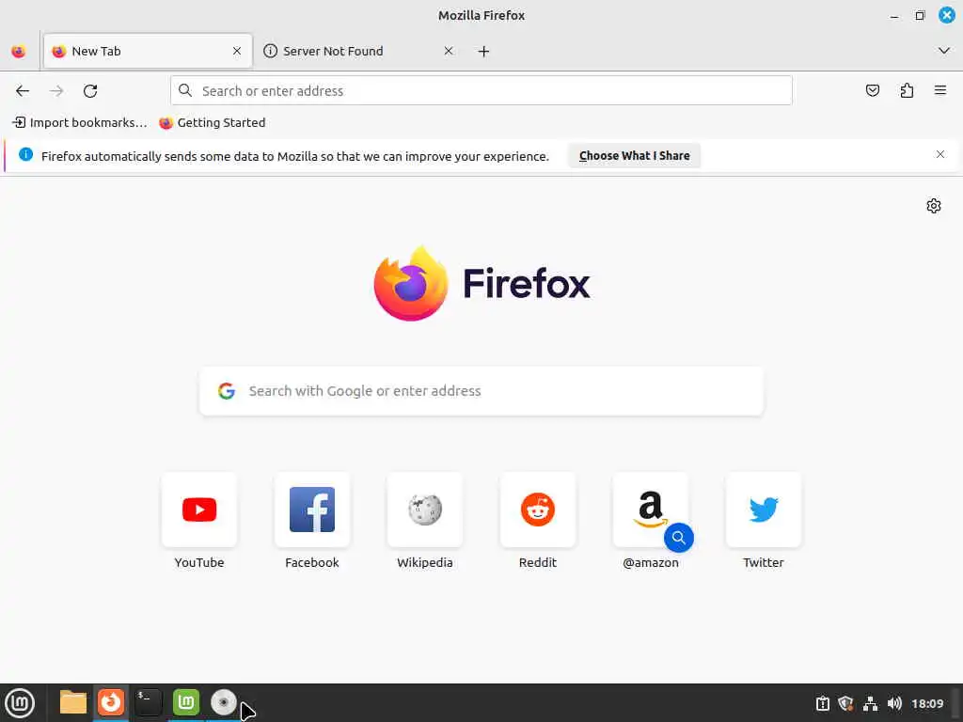963x722 pixels.
Task: Click the Wikipedia label text
Action: [425, 562]
